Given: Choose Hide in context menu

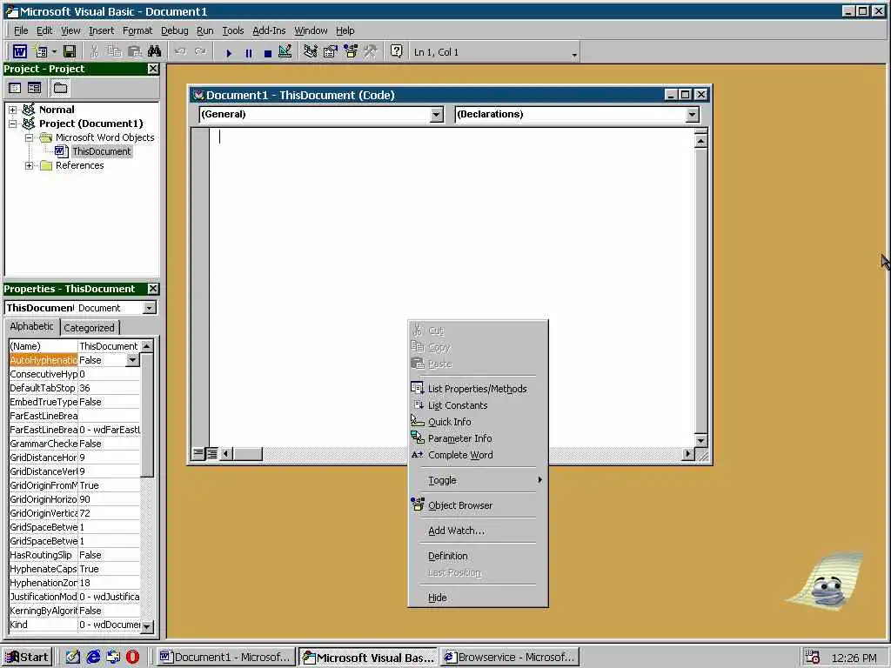Looking at the screenshot, I should pos(478,598).
